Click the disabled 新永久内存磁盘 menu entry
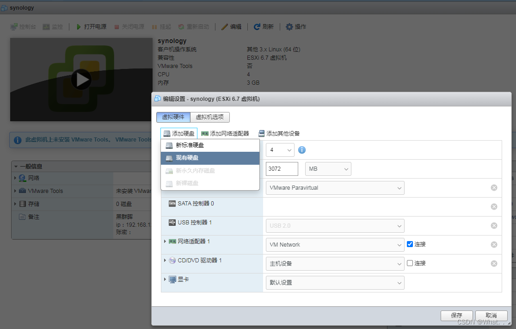The image size is (516, 329). click(210, 171)
